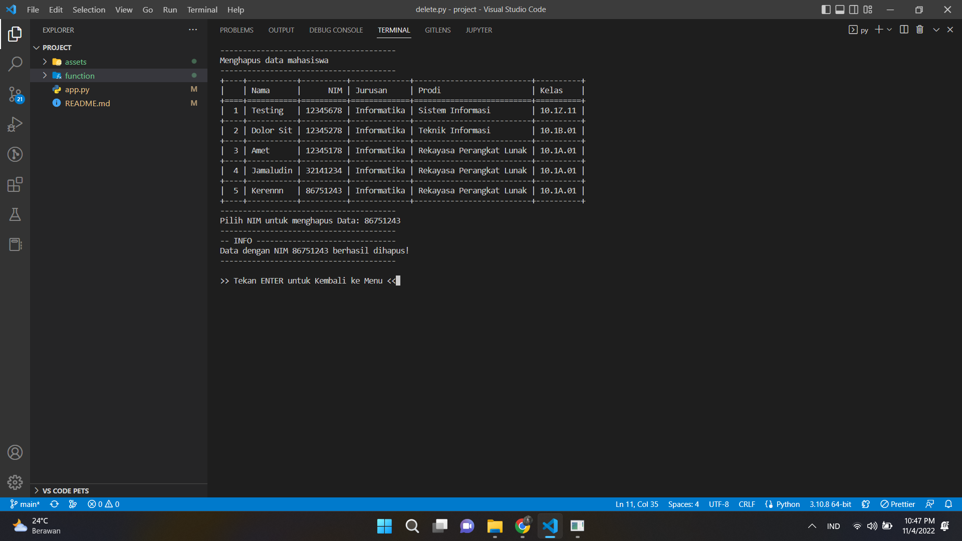Split the terminal panel
This screenshot has height=541, width=962.
click(904, 30)
